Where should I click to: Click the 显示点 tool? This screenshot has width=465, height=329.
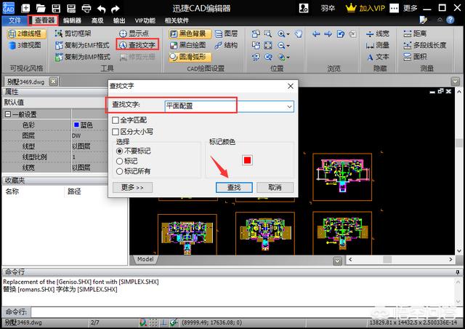click(134, 33)
